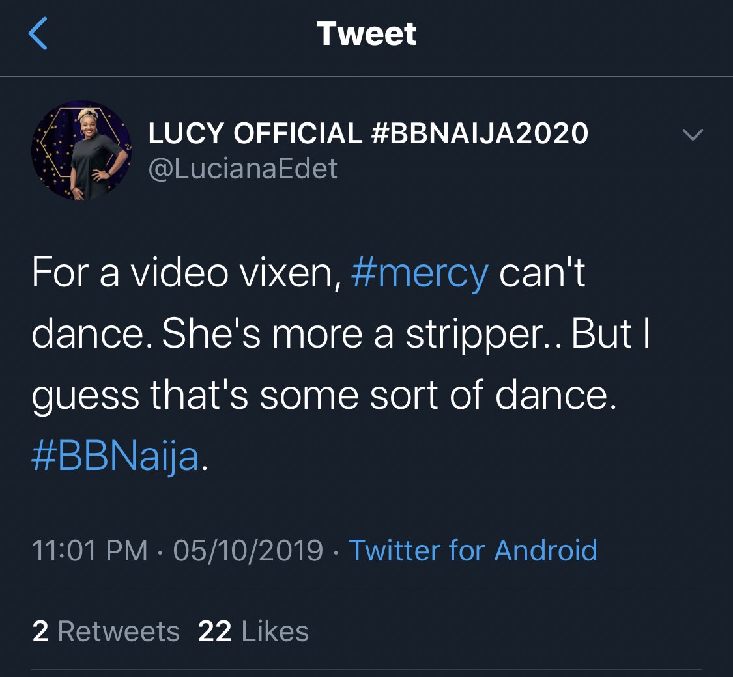Open the @LucianaEdet handle
Image resolution: width=733 pixels, height=677 pixels.
tap(243, 169)
